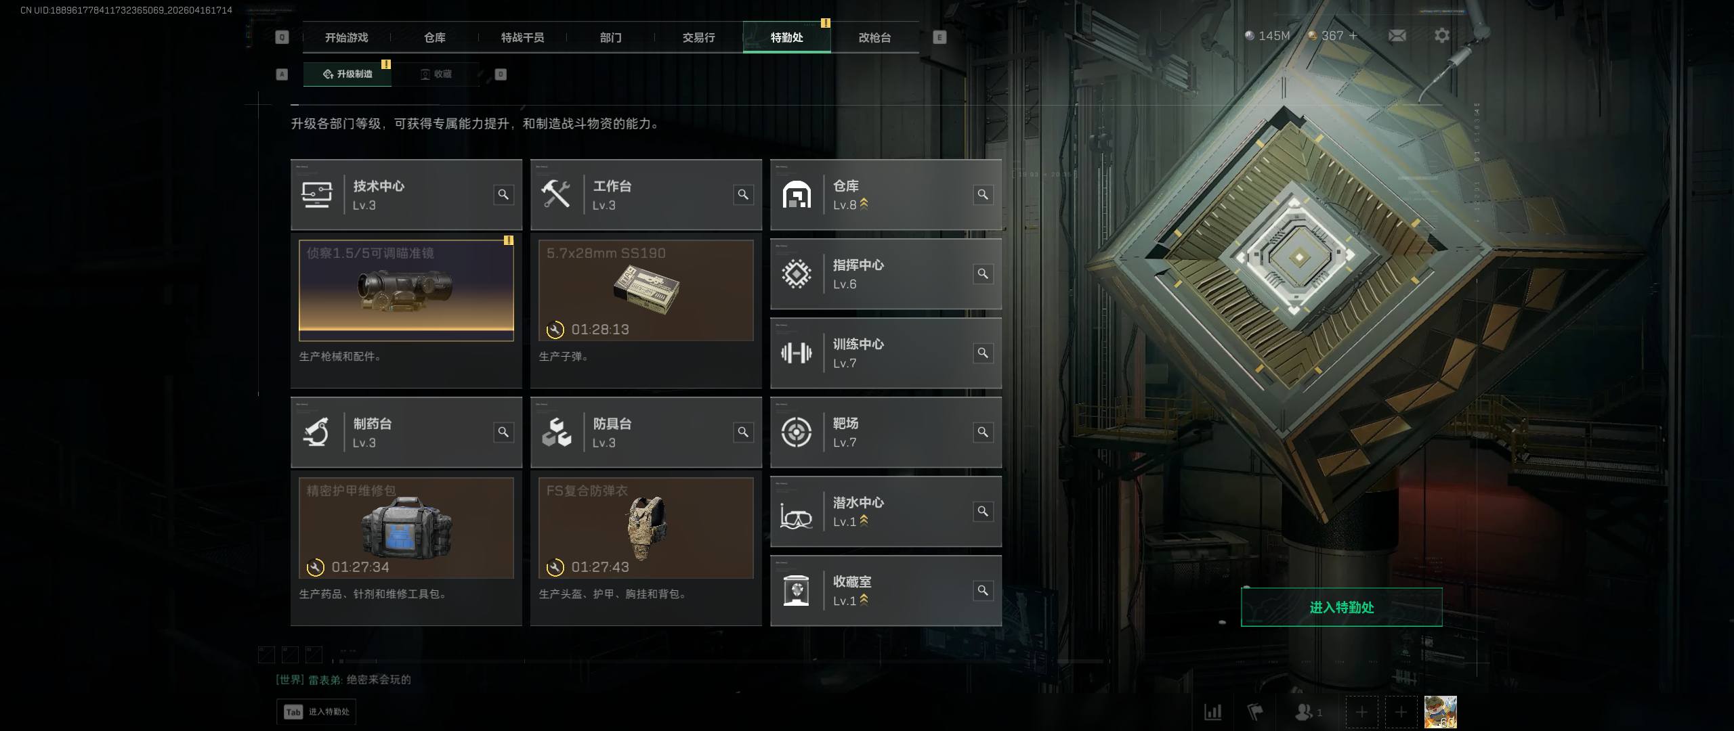The image size is (1734, 731).
Task: Click magnifier on 技术中心 card
Action: click(x=503, y=195)
